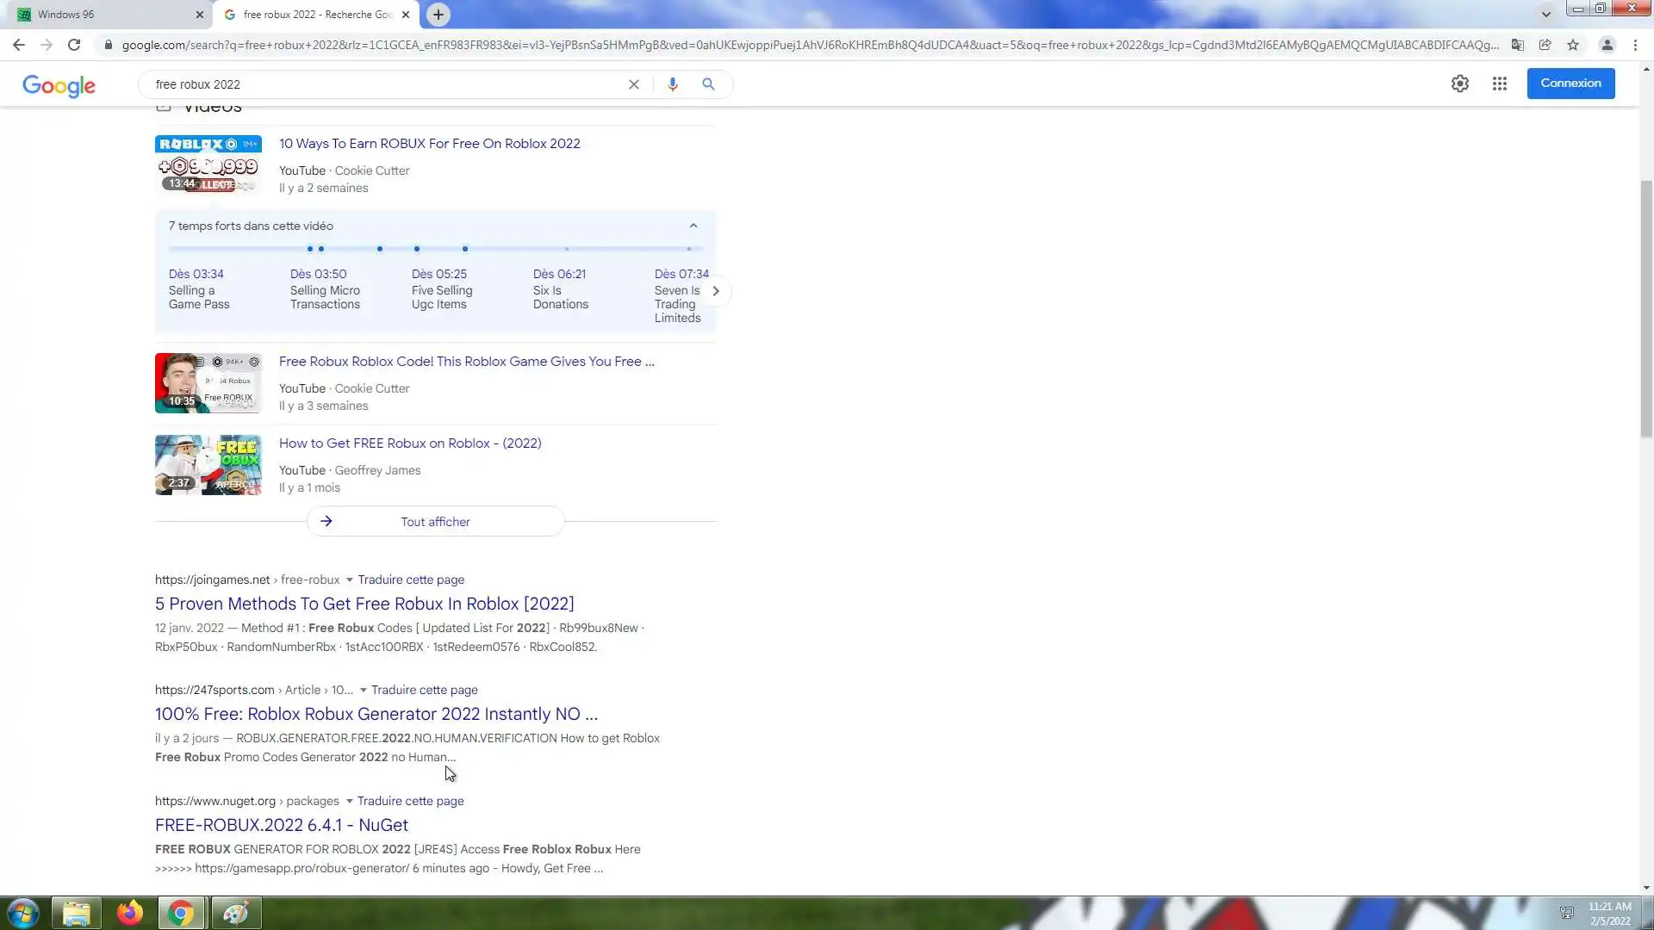This screenshot has height=930, width=1654.
Task: Click the translate page icon in address bar
Action: point(1518,45)
